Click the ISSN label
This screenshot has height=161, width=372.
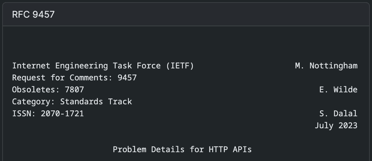(24, 114)
